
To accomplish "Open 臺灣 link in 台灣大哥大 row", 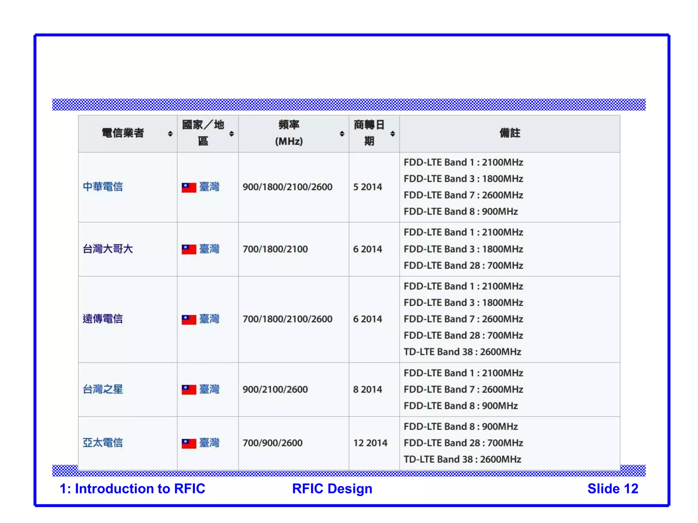I will pyautogui.click(x=209, y=249).
